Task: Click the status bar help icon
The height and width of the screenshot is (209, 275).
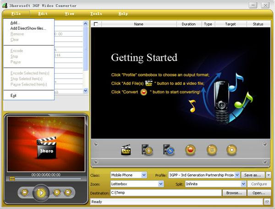Action: (x=267, y=202)
